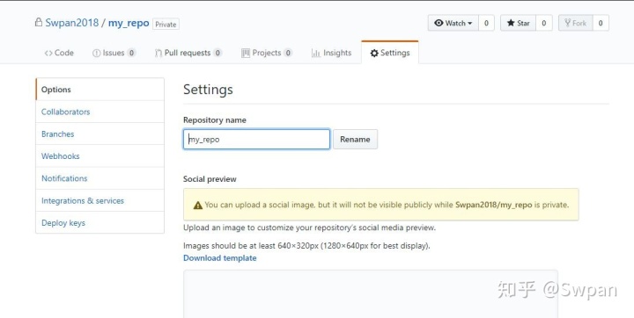Click the Issues circle icon
This screenshot has height=318, width=634.
click(96, 54)
